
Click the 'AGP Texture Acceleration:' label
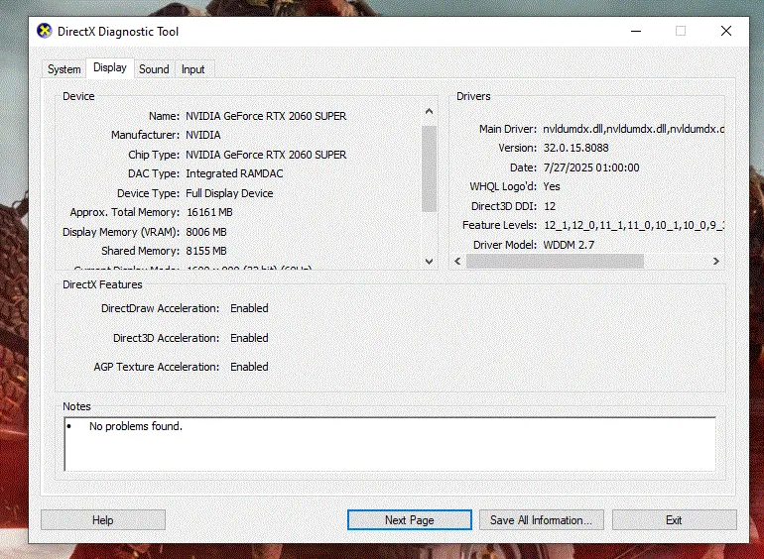[157, 367]
